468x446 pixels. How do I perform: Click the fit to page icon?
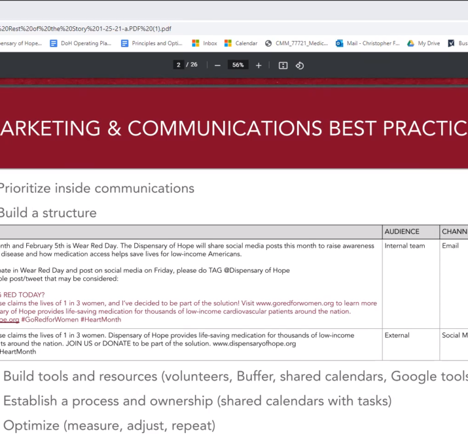[x=283, y=65]
